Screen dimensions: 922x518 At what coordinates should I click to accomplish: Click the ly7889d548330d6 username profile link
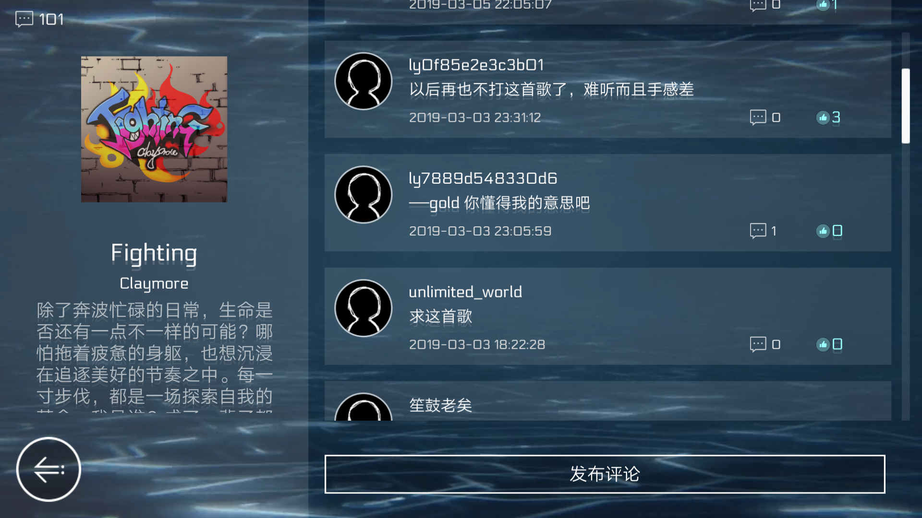click(x=483, y=178)
